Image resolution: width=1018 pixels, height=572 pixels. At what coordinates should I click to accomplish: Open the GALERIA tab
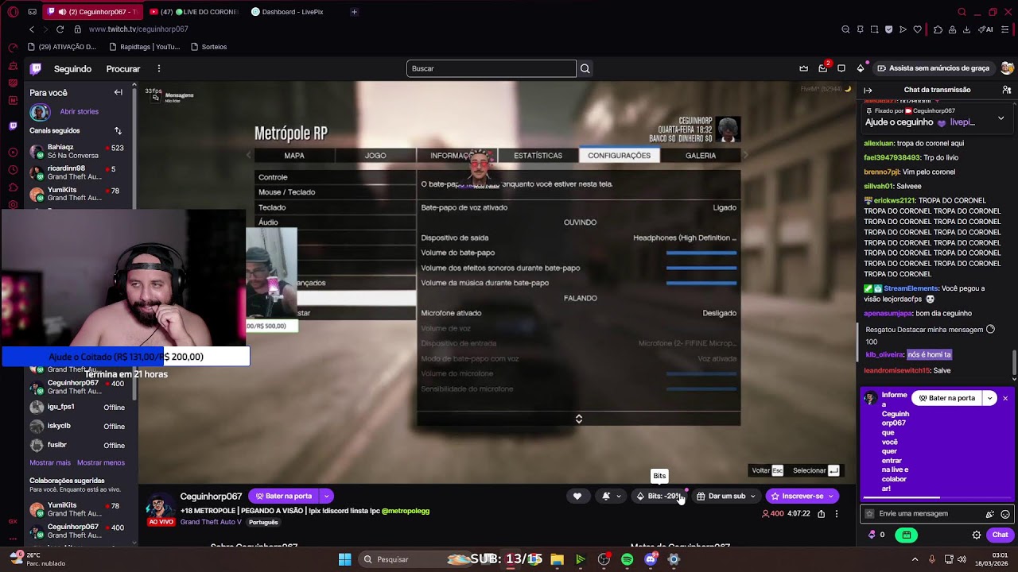pos(701,156)
